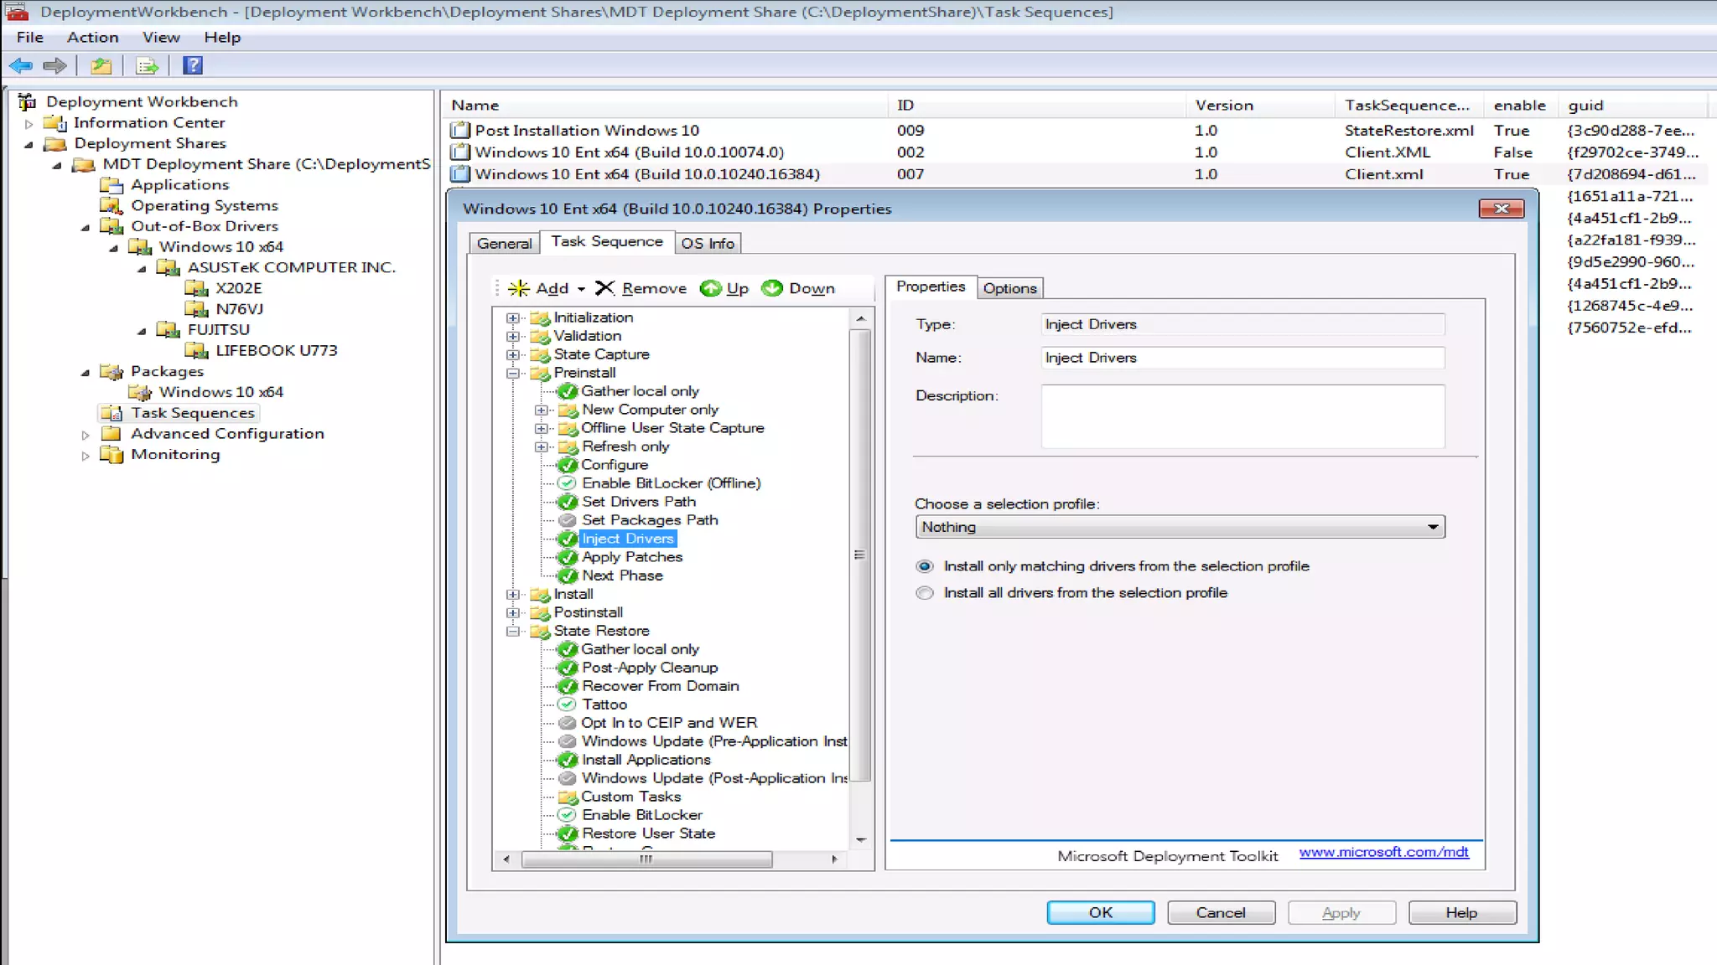
Task: Collapse the Preinstall group
Action: click(x=513, y=373)
